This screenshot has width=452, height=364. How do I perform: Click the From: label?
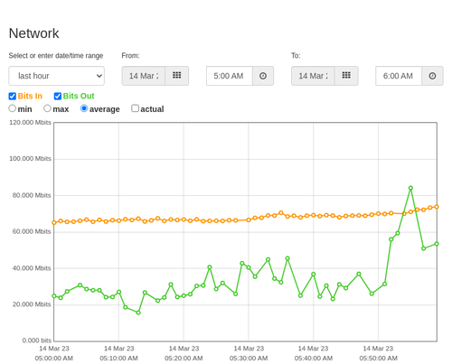click(130, 56)
